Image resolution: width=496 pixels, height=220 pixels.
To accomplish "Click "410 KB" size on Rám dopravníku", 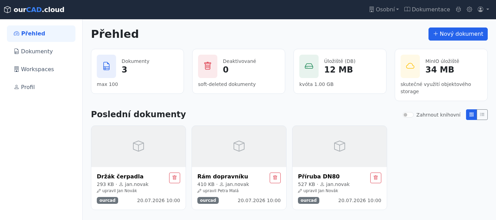I will [206, 184].
